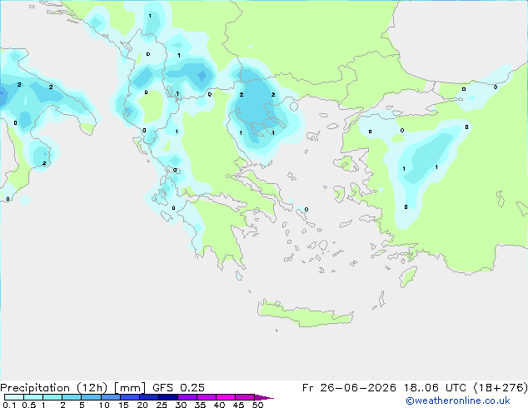This screenshot has height=408, width=528.
Task: Click the '25' legend scale value
Action: pyautogui.click(x=162, y=405)
